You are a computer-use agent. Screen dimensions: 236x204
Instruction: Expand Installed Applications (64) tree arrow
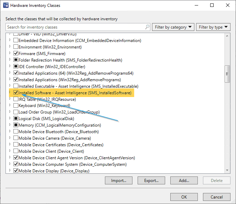(10, 73)
